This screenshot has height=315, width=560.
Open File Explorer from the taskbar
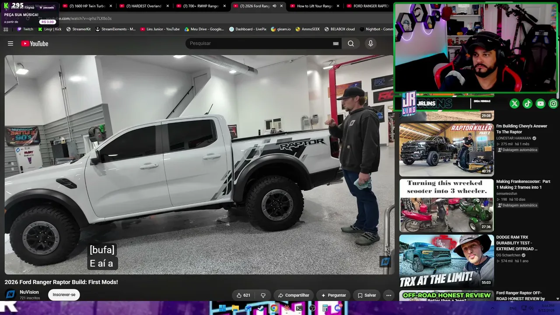235,308
